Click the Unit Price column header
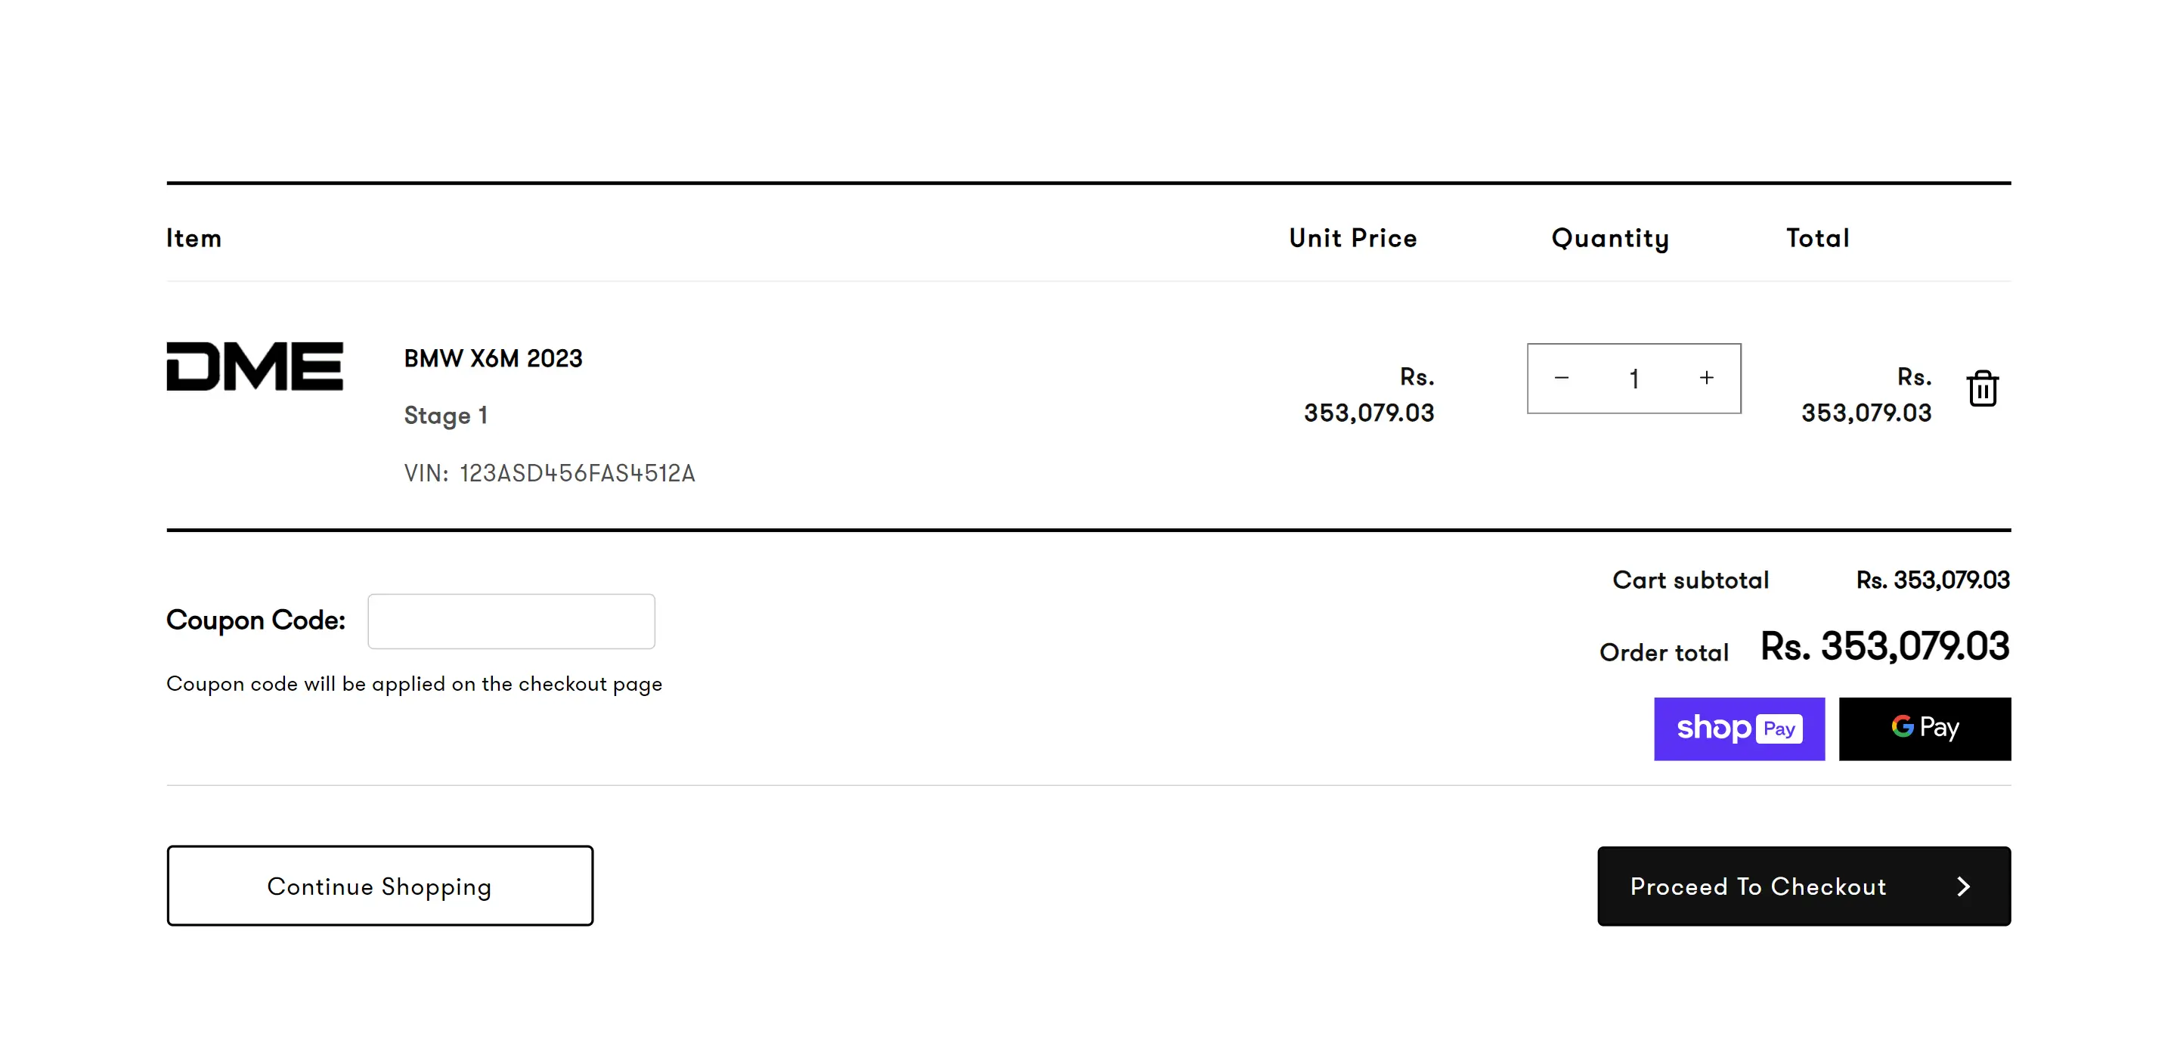2177x1055 pixels. [1352, 238]
